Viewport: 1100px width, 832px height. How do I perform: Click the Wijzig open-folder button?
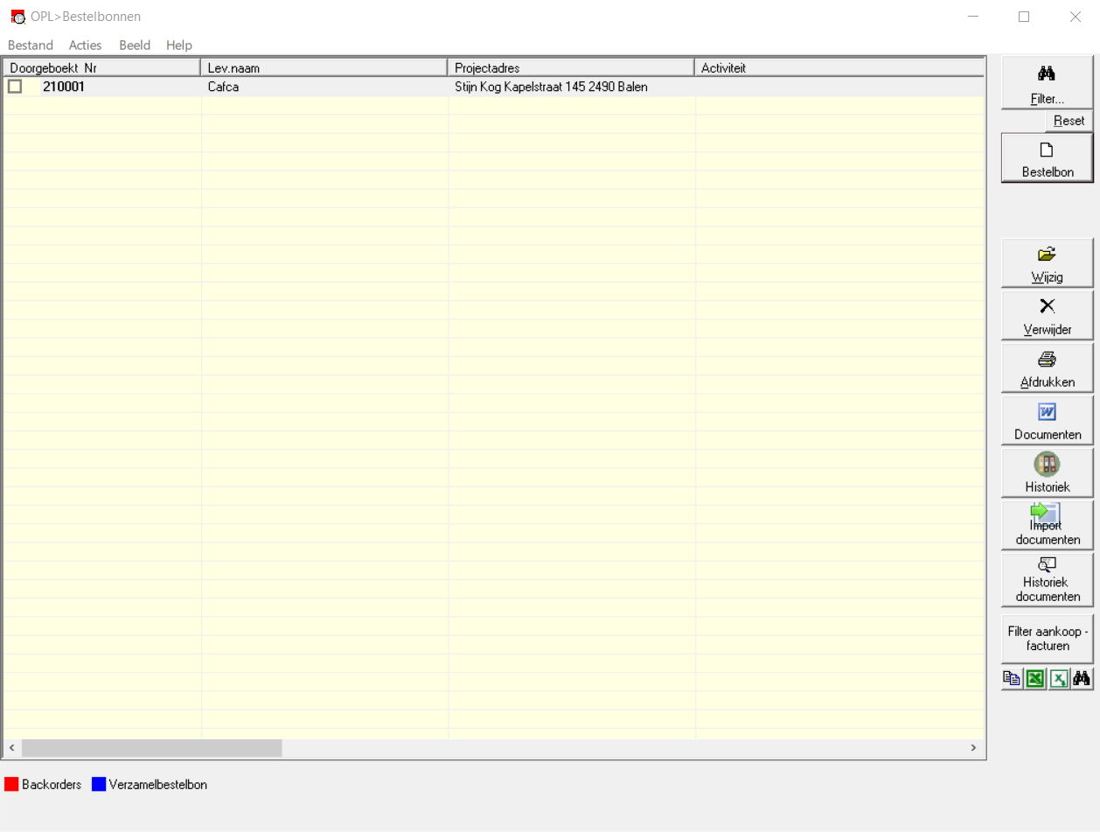pyautogui.click(x=1047, y=263)
